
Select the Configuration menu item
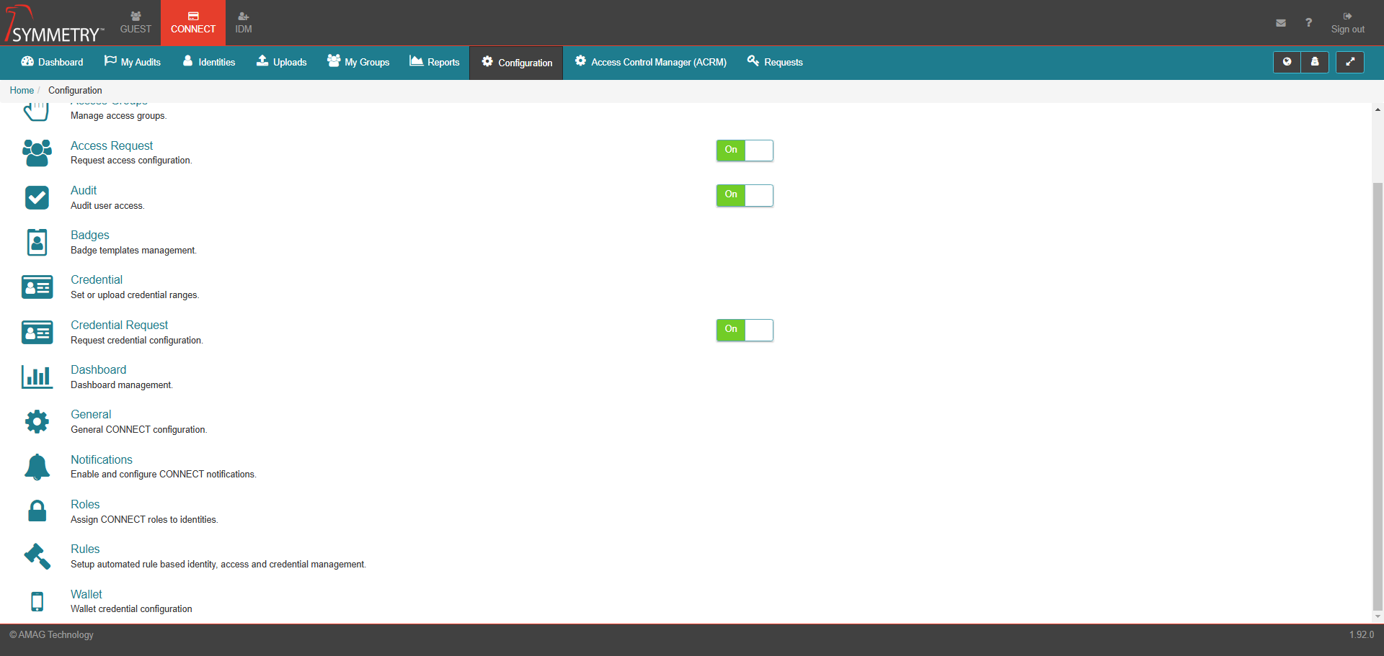coord(517,63)
